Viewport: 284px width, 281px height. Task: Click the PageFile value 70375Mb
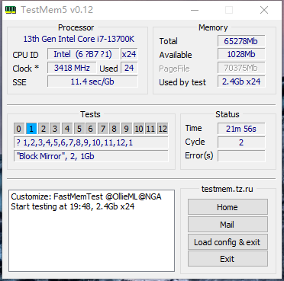(241, 68)
